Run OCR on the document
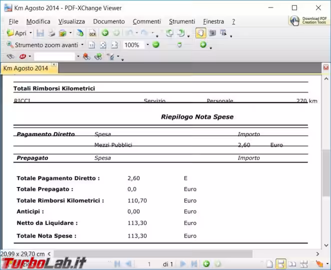The width and height of the screenshot is (331, 270). coord(92,33)
